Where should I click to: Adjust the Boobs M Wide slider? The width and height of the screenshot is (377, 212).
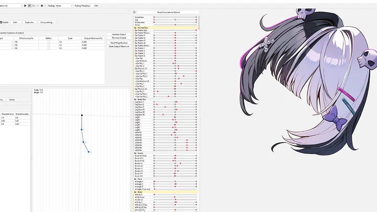[x=175, y=156]
